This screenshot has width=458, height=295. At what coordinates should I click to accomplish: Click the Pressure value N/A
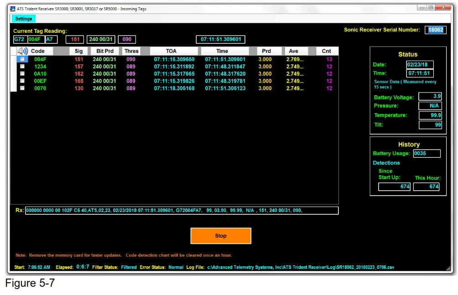click(x=430, y=106)
